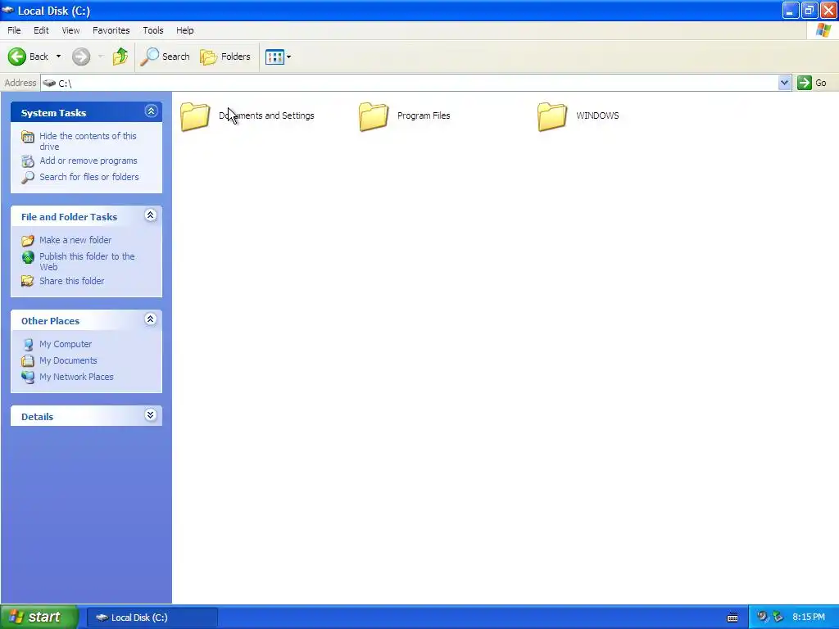Open the Edit menu

pos(41,30)
